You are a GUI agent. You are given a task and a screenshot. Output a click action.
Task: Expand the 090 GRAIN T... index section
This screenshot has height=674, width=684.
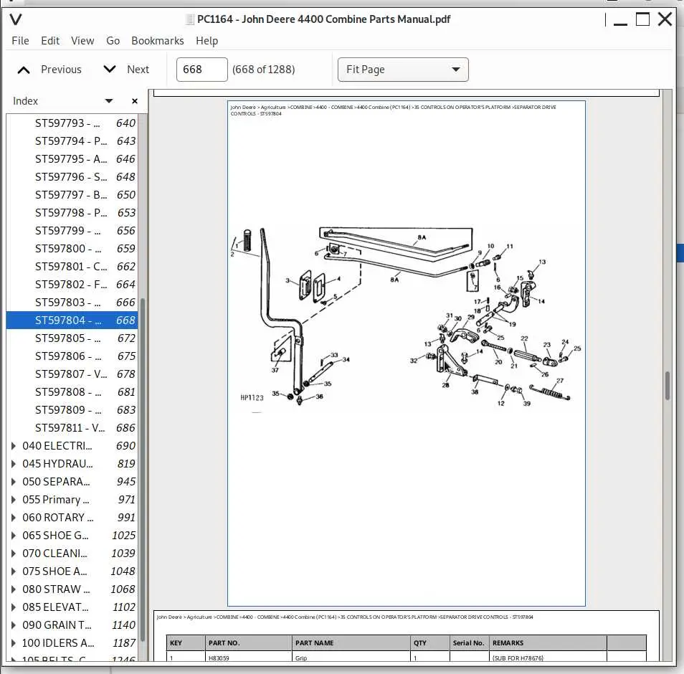pos(14,625)
